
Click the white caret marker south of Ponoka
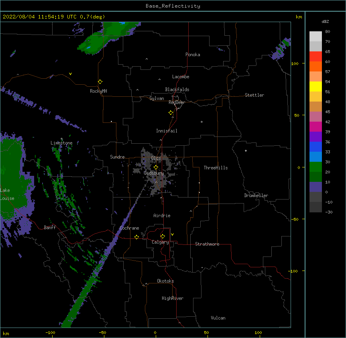pos(147,59)
